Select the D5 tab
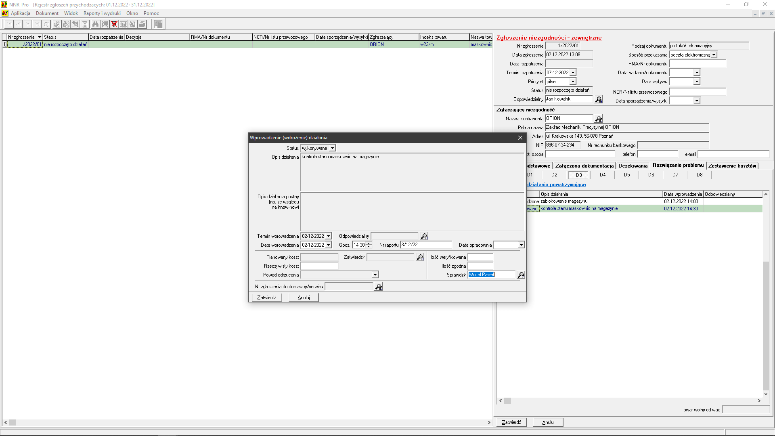 click(626, 175)
